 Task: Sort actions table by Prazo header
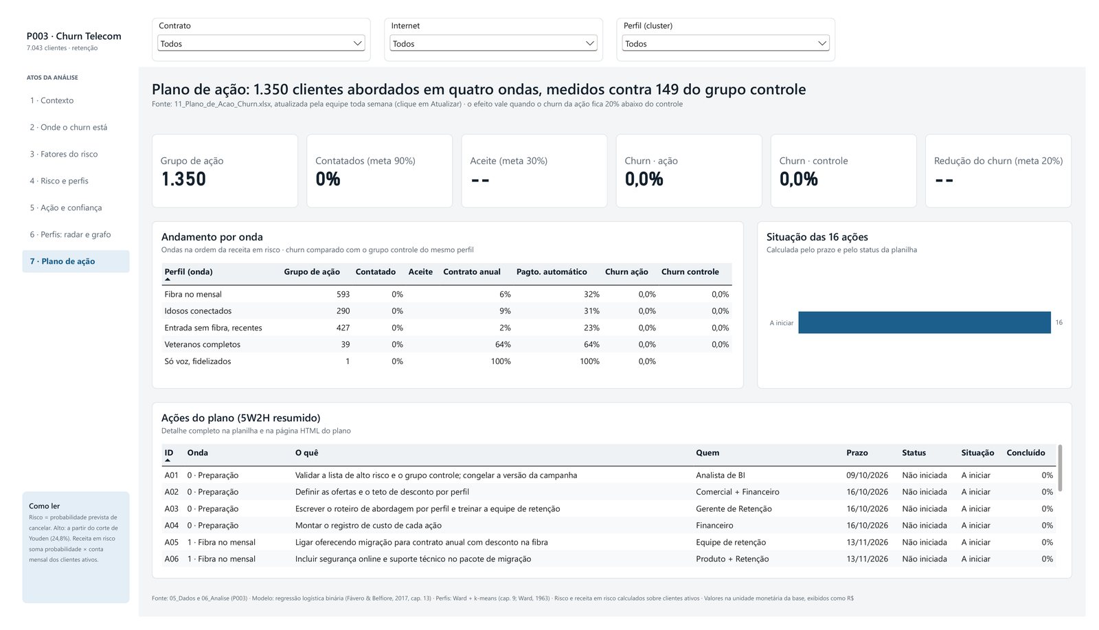click(857, 453)
